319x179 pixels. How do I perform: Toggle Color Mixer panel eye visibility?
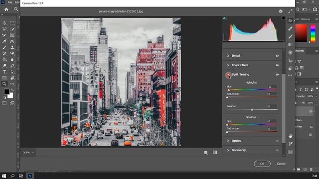(x=277, y=65)
